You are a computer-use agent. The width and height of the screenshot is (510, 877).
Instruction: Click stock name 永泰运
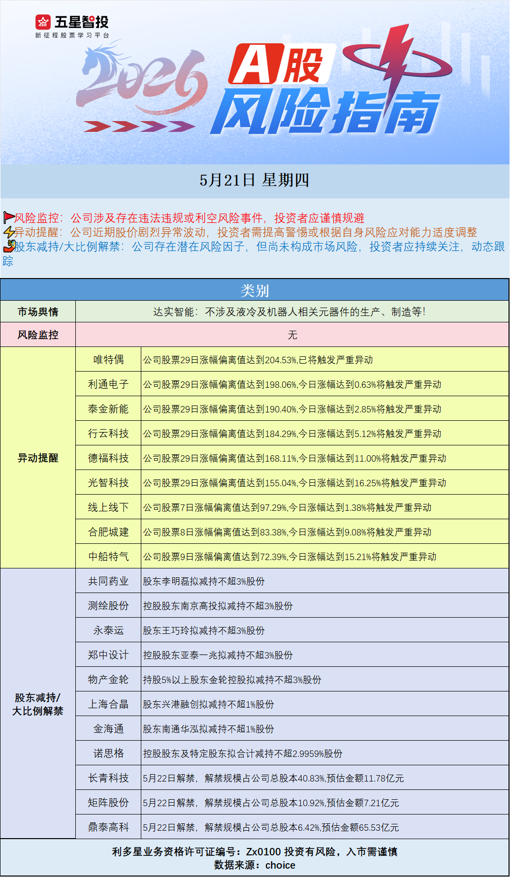pos(108,630)
